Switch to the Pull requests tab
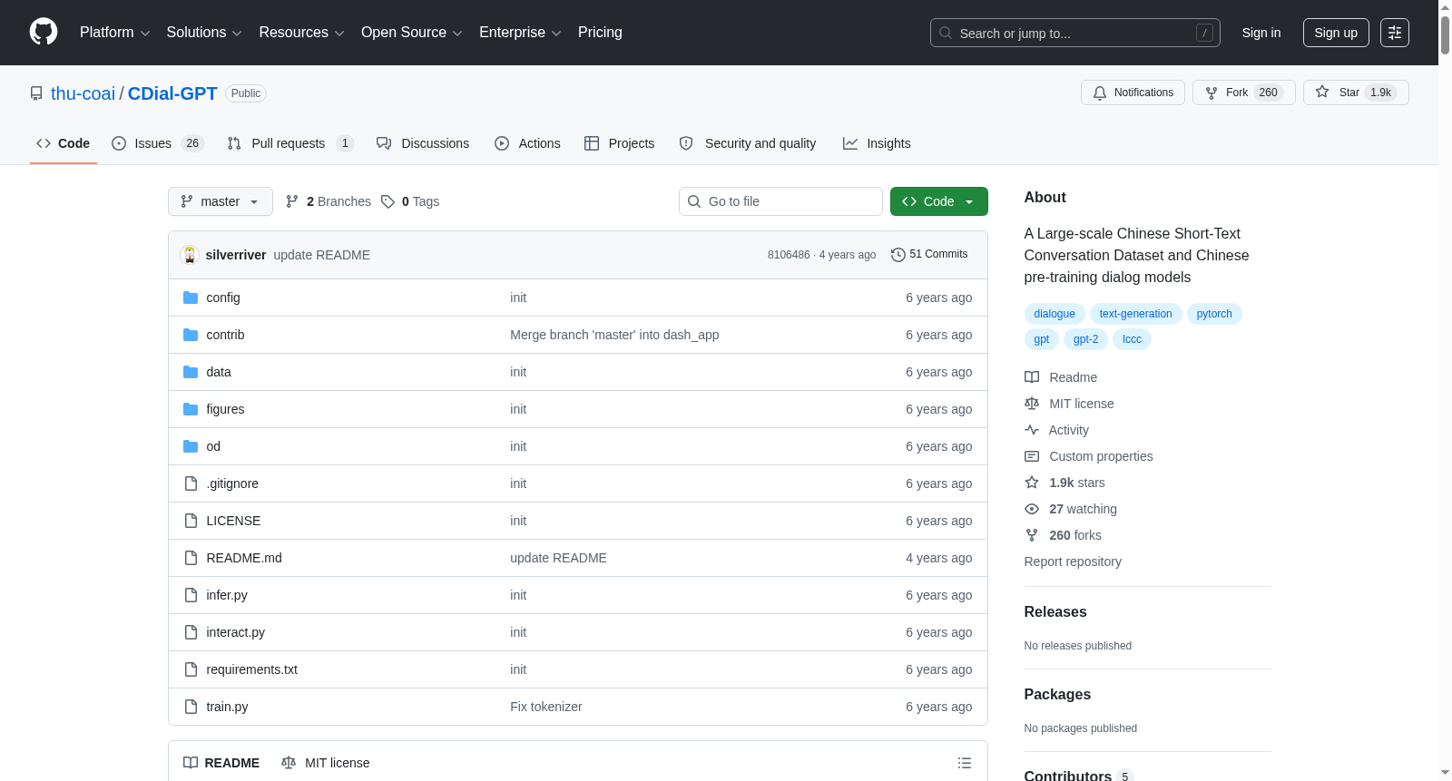1452x781 pixels. [x=290, y=143]
